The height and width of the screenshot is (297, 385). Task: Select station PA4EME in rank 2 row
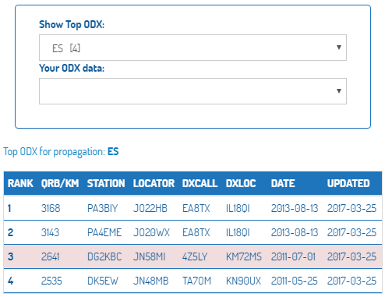point(104,232)
